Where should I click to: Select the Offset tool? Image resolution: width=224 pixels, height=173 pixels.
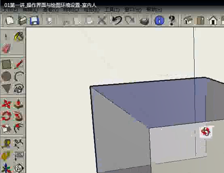click(19, 128)
